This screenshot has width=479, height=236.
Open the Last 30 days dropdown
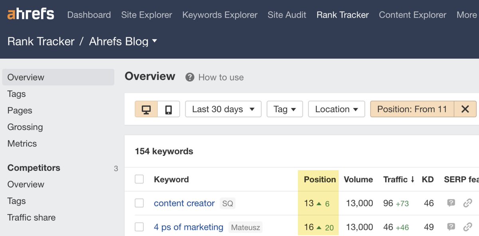[x=223, y=109]
